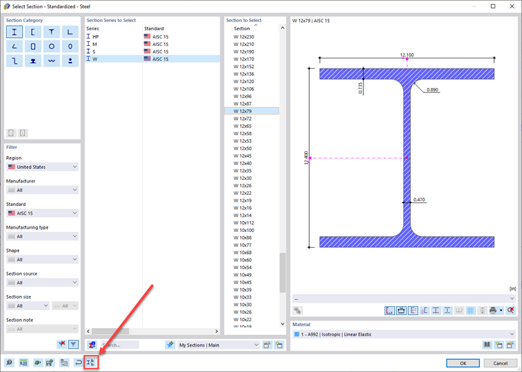Open the units and decimals 0.00 icon
522x372 pixels.
(x=23, y=362)
